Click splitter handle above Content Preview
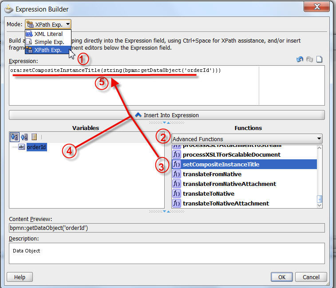 coord(166,211)
